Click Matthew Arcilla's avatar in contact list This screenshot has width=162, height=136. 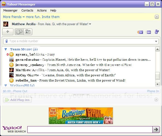click(11, 70)
